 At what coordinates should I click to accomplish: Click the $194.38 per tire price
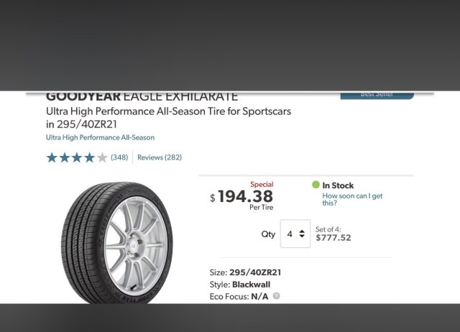coord(244,196)
